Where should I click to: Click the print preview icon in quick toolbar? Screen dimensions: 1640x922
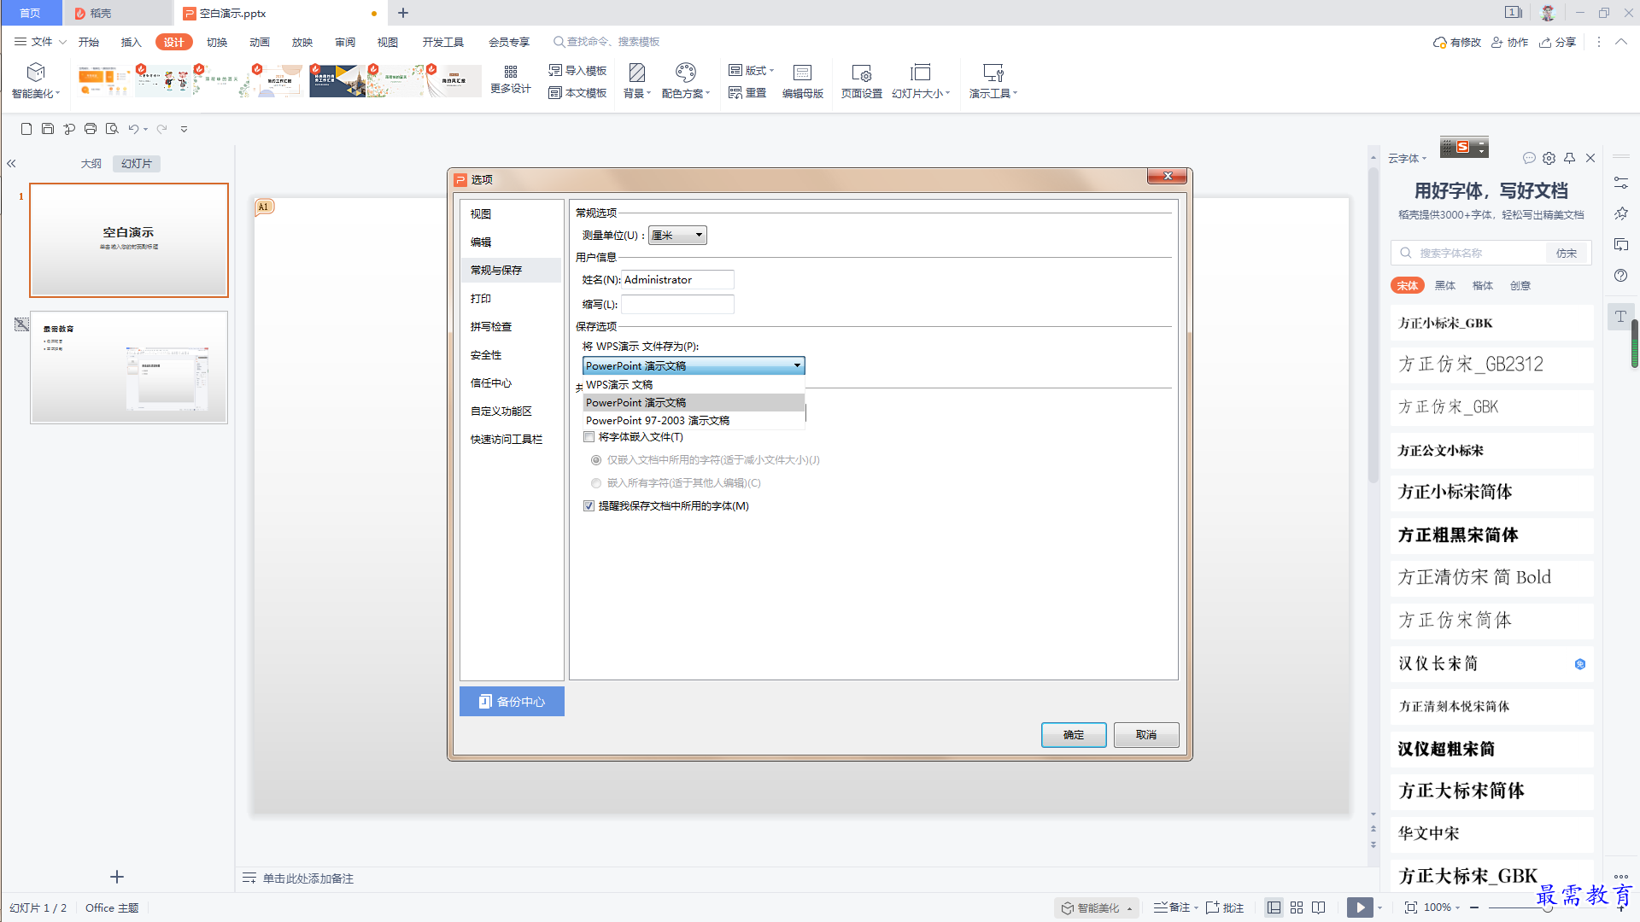click(112, 129)
